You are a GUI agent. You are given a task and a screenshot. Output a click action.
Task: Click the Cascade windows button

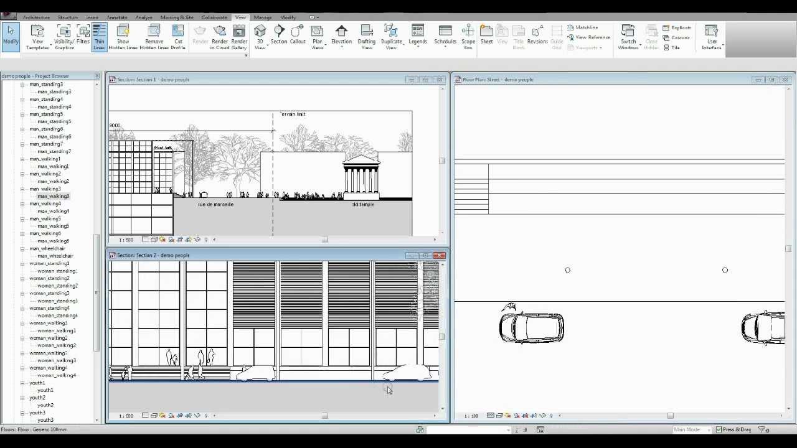click(677, 38)
